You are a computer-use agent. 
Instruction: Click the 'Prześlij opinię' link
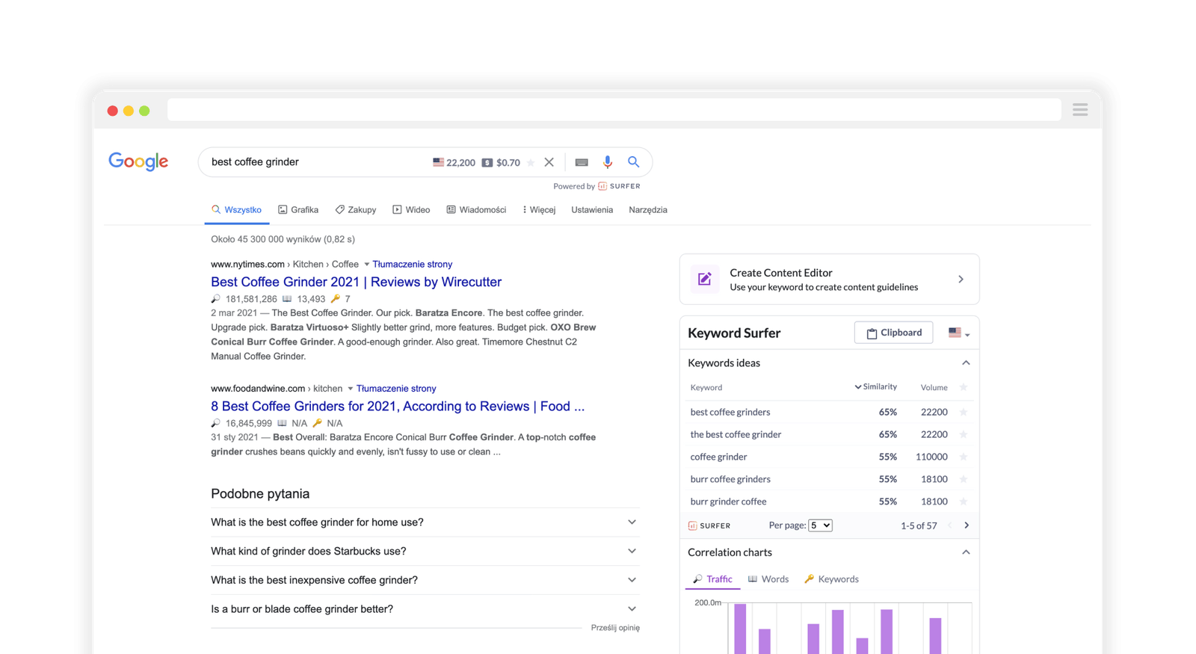pyautogui.click(x=615, y=628)
